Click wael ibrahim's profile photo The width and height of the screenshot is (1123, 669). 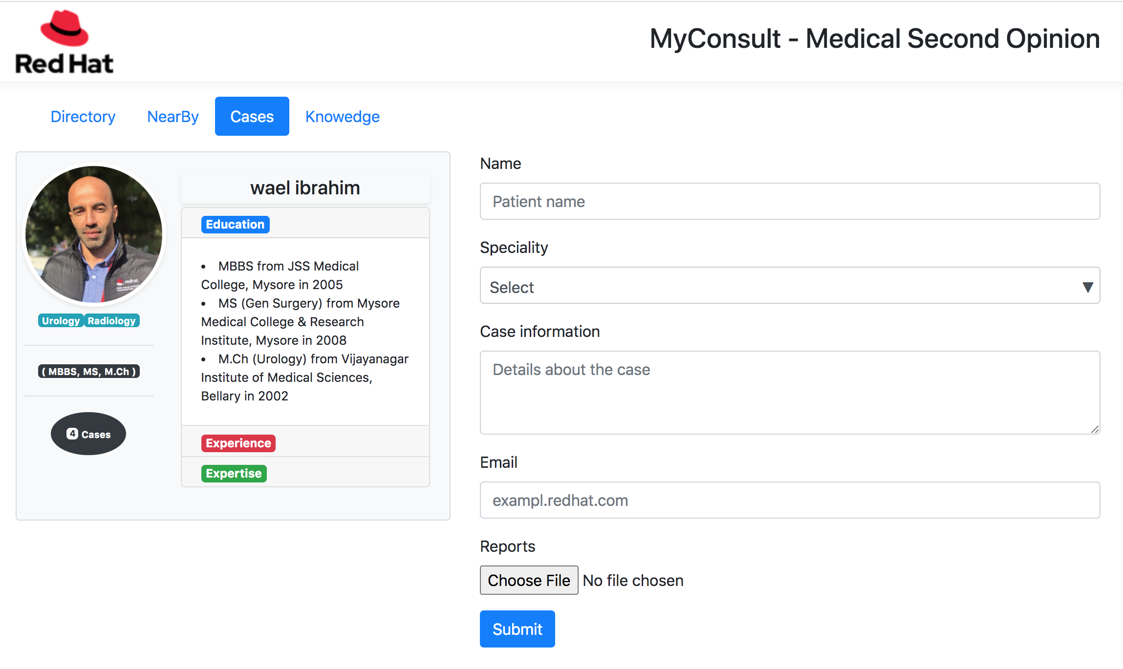pyautogui.click(x=94, y=234)
